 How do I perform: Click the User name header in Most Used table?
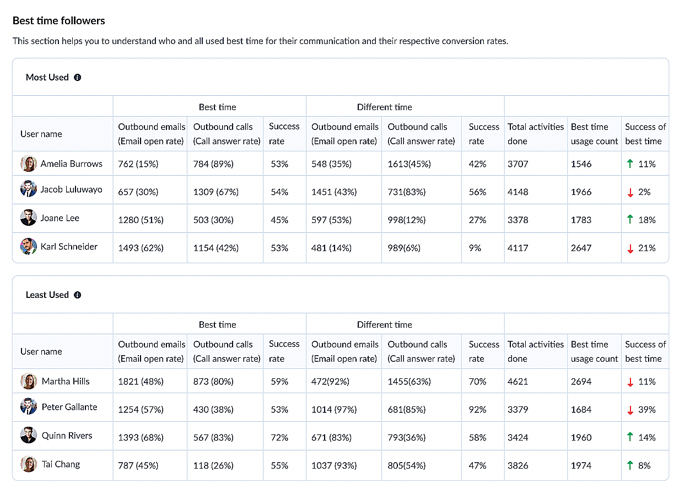(41, 134)
